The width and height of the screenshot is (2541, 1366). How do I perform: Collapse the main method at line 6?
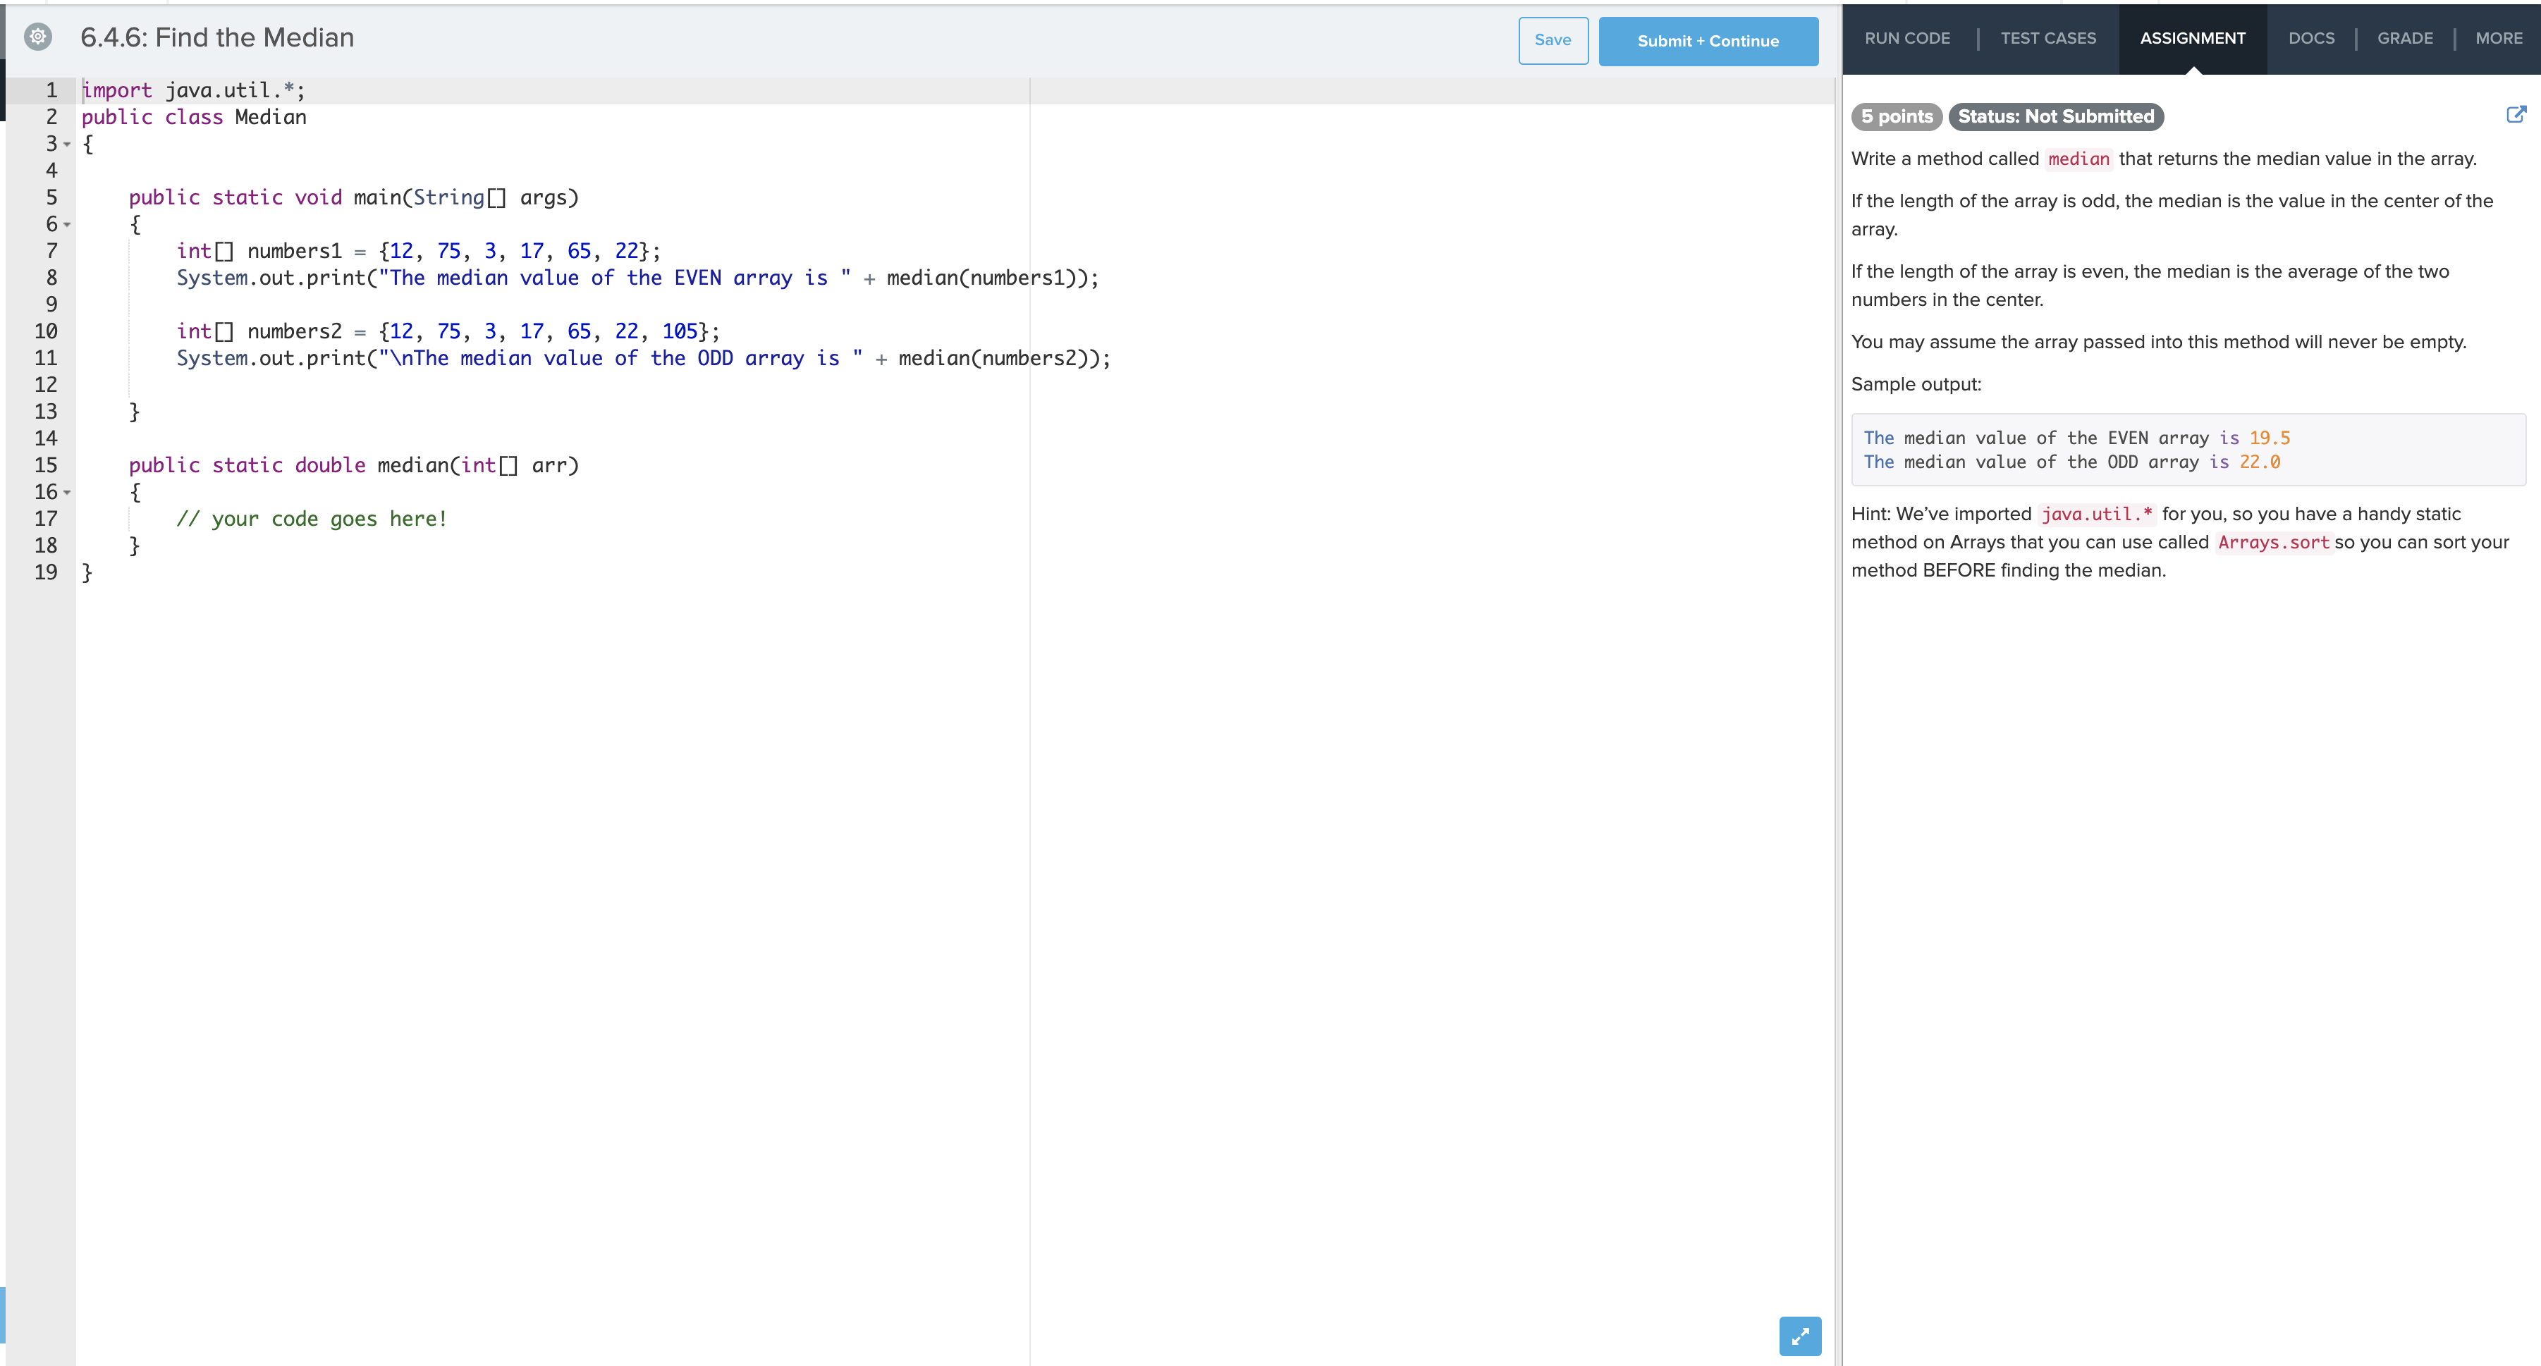click(x=66, y=224)
